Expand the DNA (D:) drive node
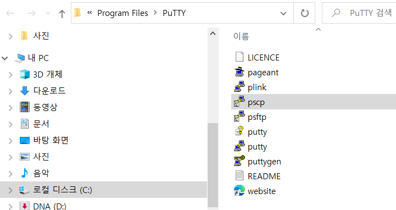Screen dimensions: 396x210 pyautogui.click(x=10, y=207)
